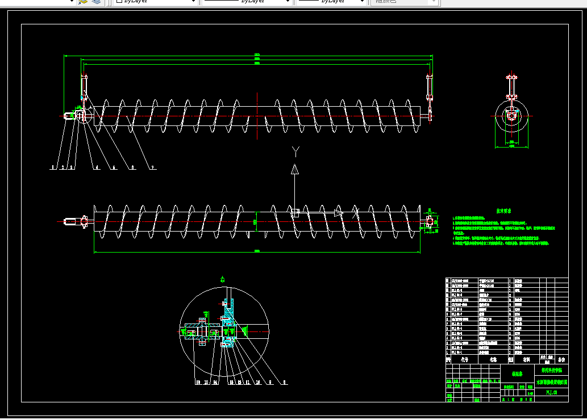Click the UCS X-axis arrow icon
The width and height of the screenshot is (587, 420).
pos(339,213)
